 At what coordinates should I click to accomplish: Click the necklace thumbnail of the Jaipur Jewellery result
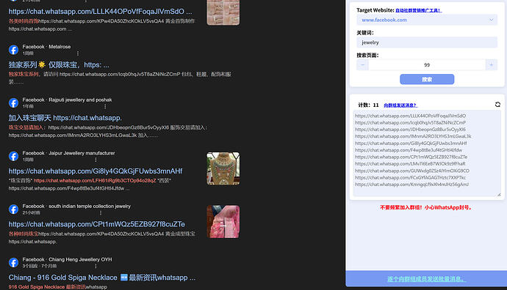pos(223,168)
